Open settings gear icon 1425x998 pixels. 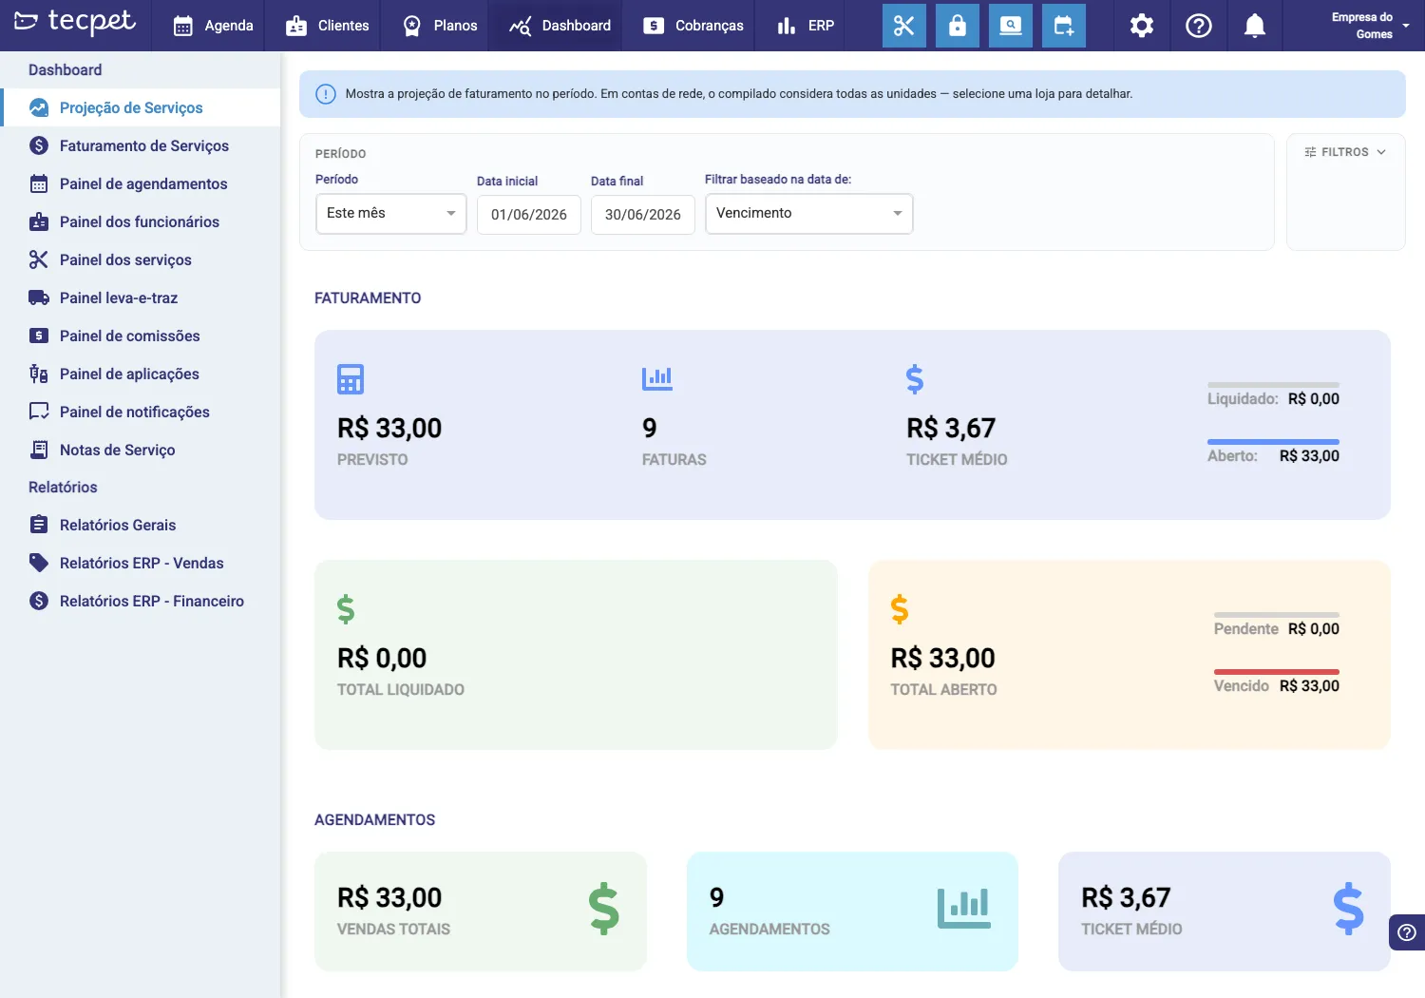point(1142,26)
